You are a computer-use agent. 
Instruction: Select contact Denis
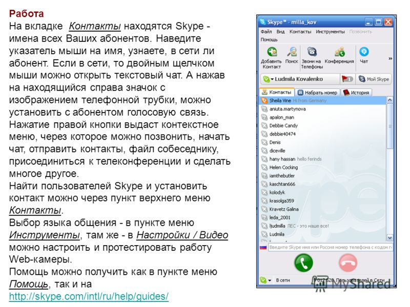click(x=323, y=142)
